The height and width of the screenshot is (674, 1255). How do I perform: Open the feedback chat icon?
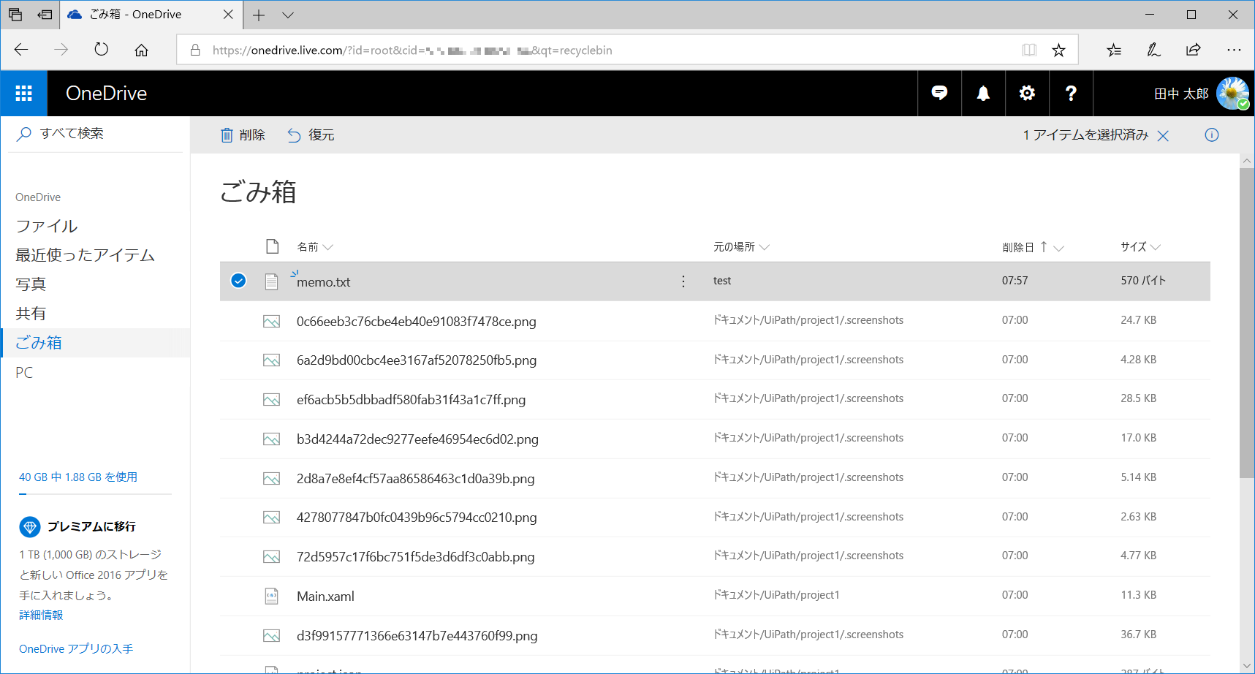[x=939, y=93]
